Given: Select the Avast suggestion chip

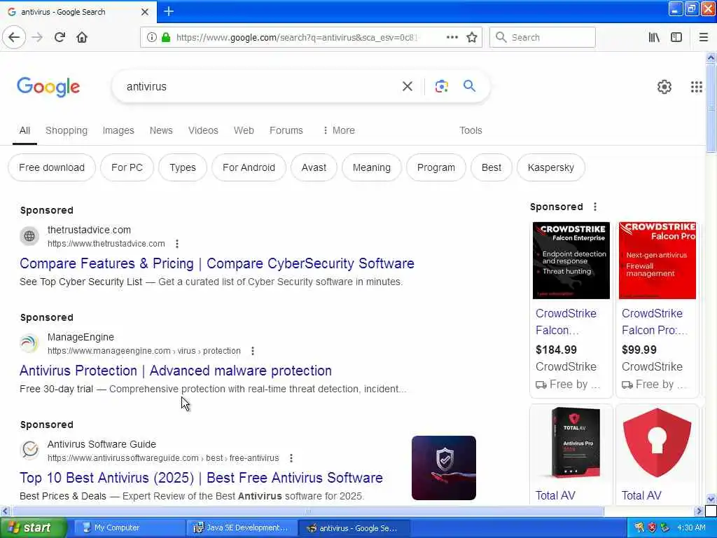Looking at the screenshot, I should (x=314, y=167).
